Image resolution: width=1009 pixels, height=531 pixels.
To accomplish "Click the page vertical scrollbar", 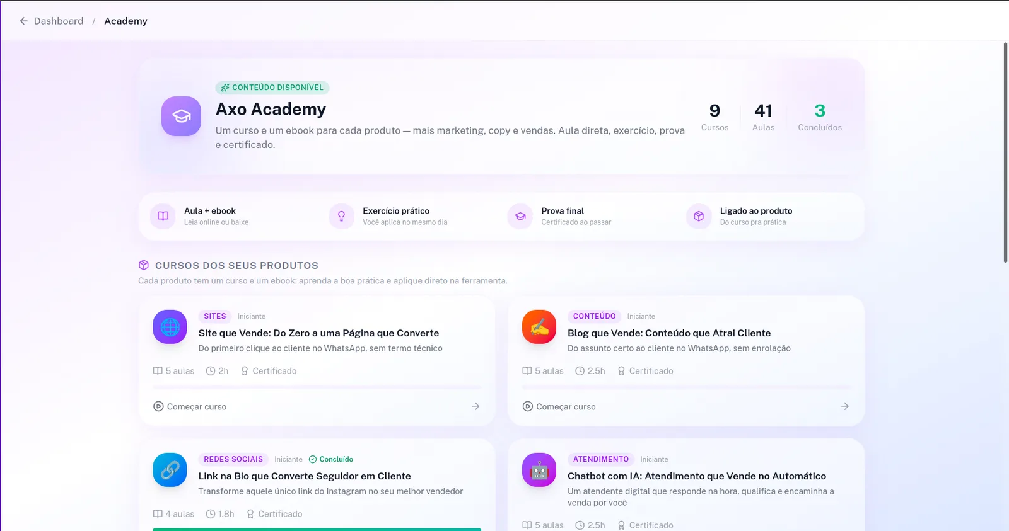I will tap(1006, 152).
